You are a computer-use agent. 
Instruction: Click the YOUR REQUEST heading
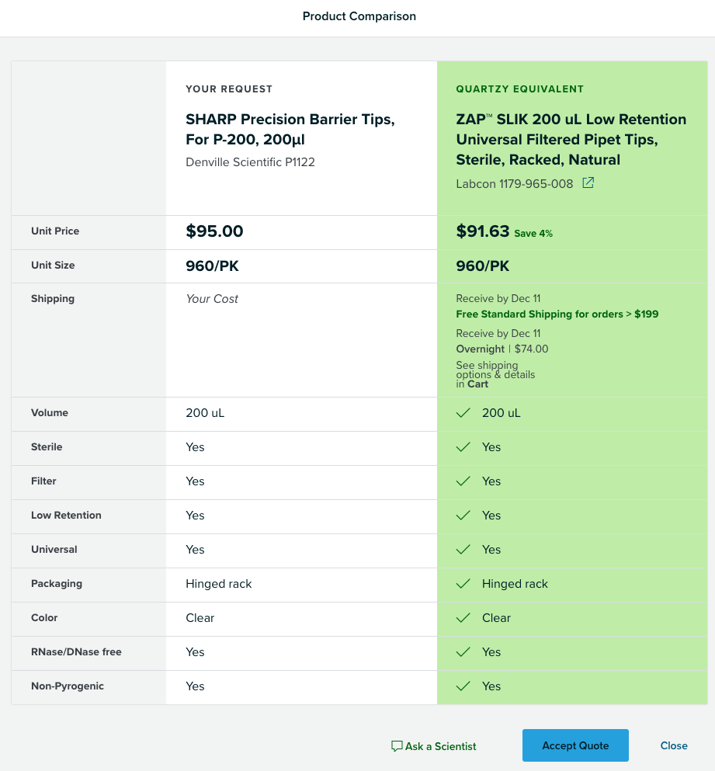click(229, 89)
